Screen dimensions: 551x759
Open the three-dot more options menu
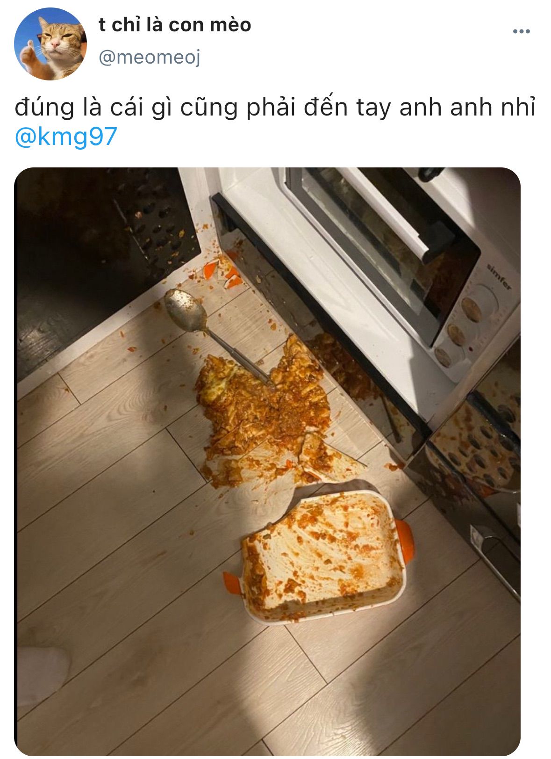tap(521, 32)
